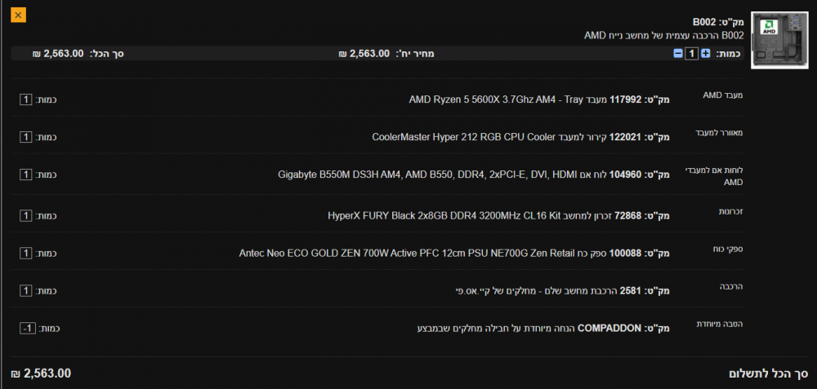
Task: Click the bottom total-to-pay amount 2,563.00
Action: pyautogui.click(x=41, y=374)
